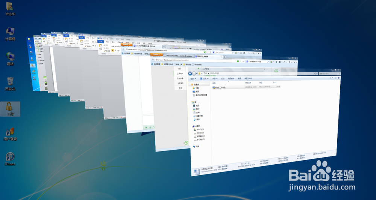Click Back arrow in wenku Firefox window
376x200 pixels.
point(123,49)
